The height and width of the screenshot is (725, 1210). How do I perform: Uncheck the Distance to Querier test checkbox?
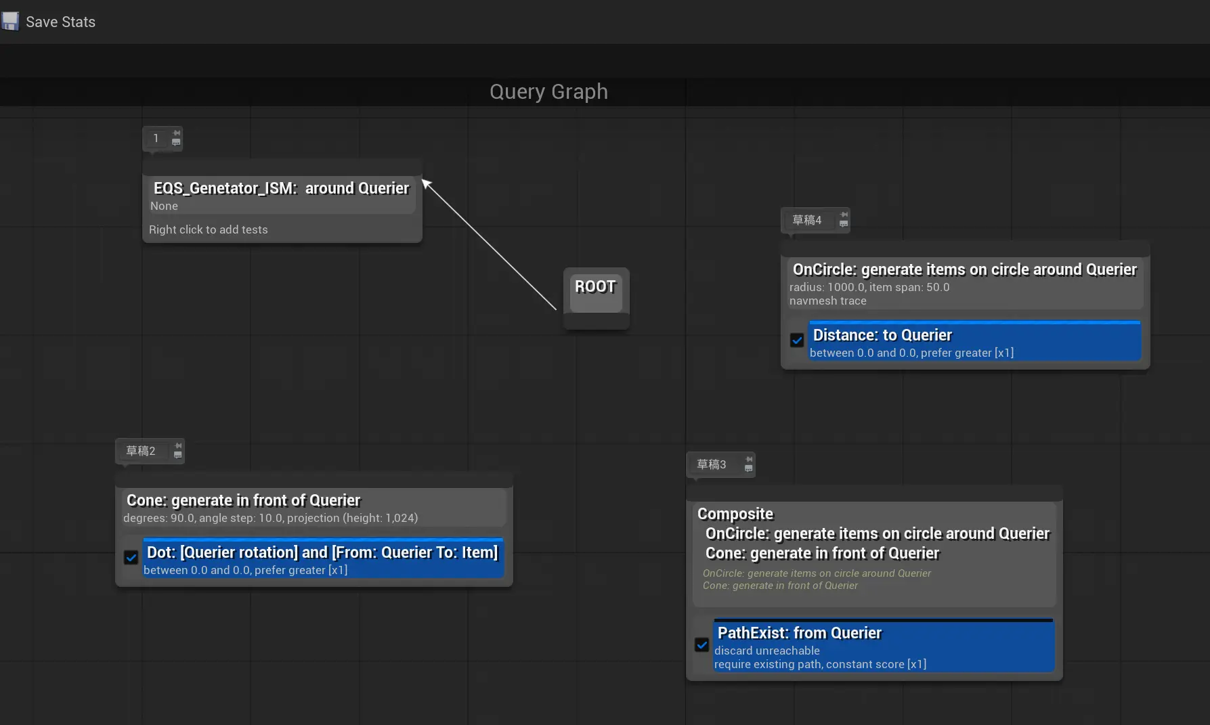797,340
